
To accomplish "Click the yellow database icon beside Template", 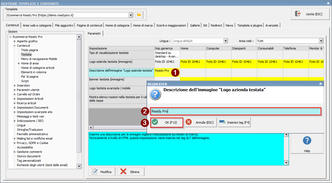I will click(139, 15).
